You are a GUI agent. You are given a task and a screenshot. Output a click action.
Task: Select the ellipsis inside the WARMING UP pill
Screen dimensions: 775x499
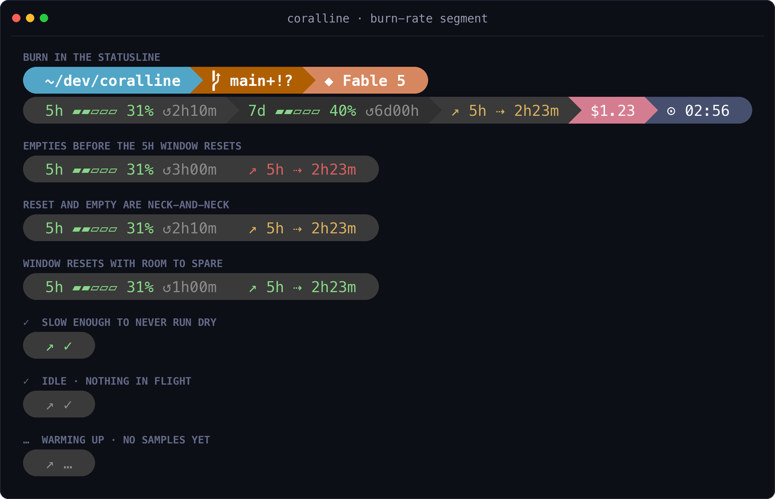(x=68, y=466)
